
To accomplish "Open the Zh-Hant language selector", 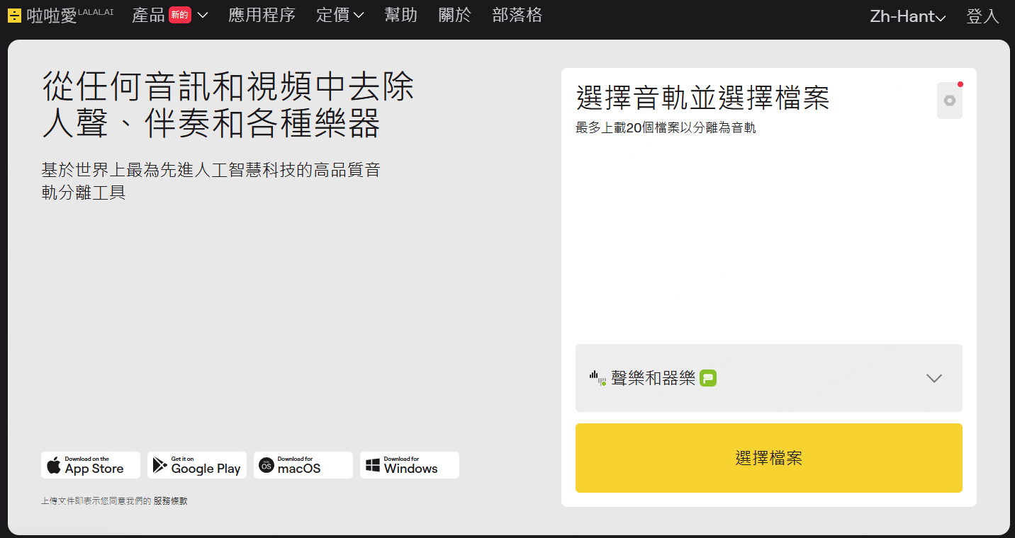I will pos(907,17).
